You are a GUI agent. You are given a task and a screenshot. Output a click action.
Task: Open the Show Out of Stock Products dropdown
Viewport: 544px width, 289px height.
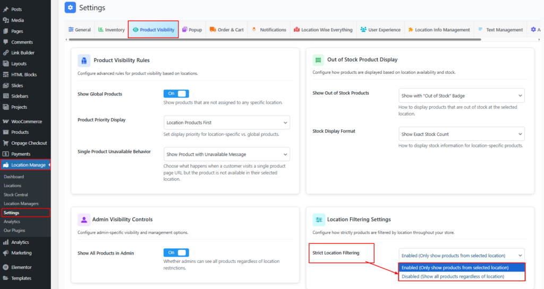[461, 95]
